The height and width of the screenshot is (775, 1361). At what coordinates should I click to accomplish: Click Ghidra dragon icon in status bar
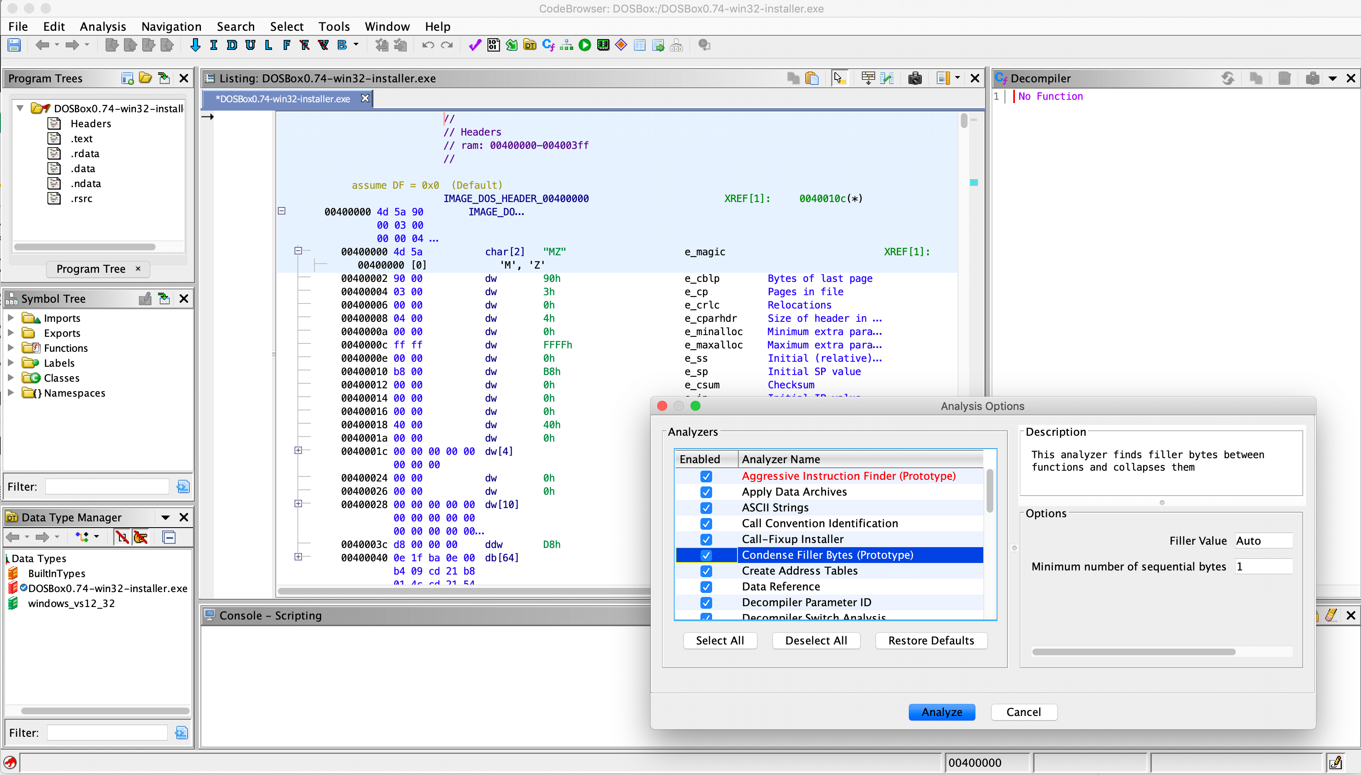tap(10, 762)
